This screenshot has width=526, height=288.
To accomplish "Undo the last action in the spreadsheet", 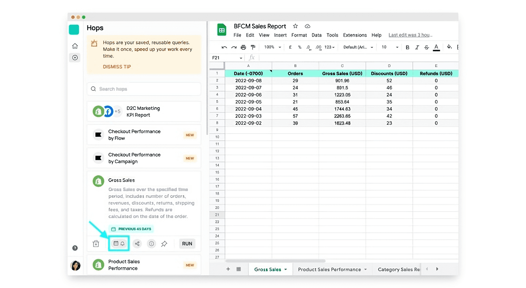I will (x=224, y=47).
